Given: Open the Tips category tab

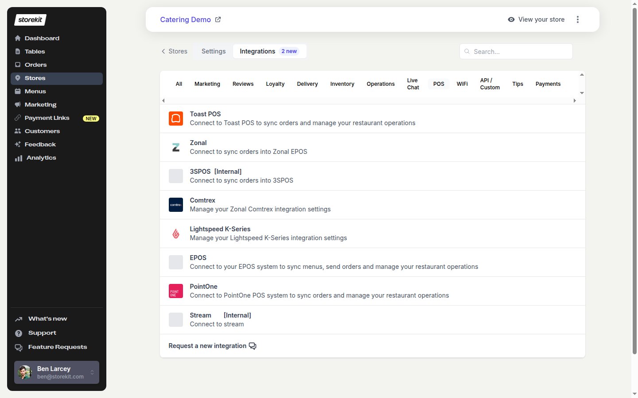Looking at the screenshot, I should point(518,84).
